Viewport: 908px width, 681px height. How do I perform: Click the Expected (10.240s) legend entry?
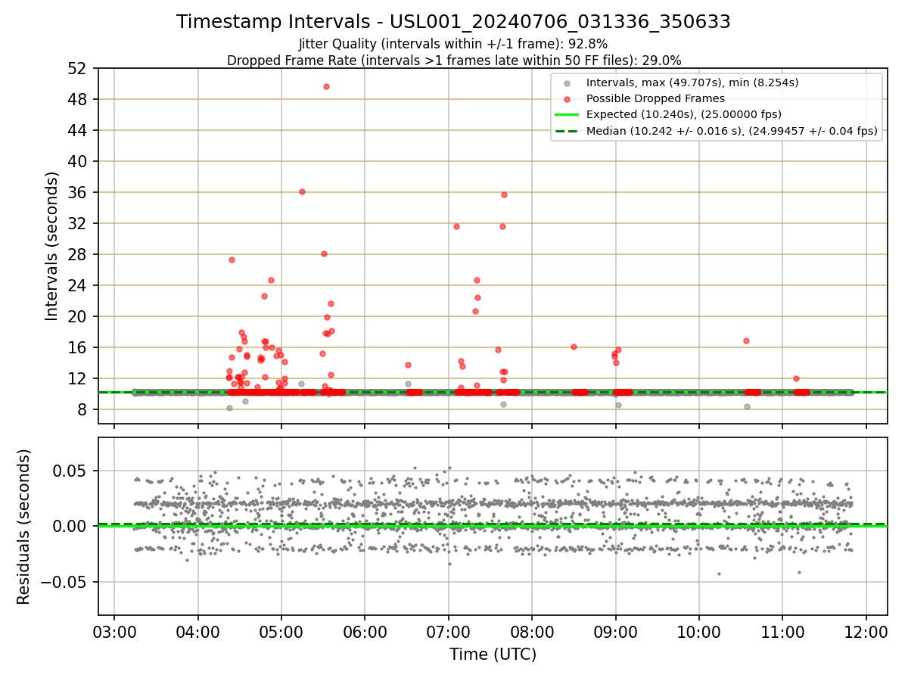pyautogui.click(x=684, y=115)
